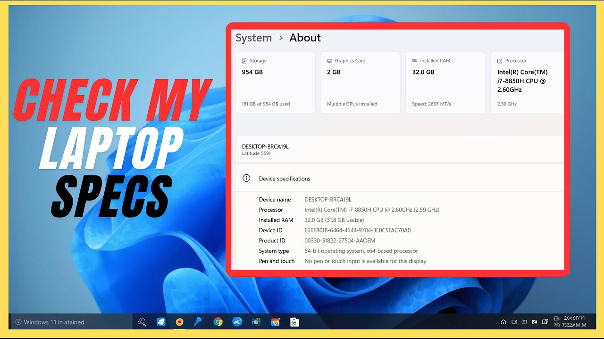Select the '181 GB of 954 GB used' text
604x339 pixels.
pyautogui.click(x=266, y=104)
